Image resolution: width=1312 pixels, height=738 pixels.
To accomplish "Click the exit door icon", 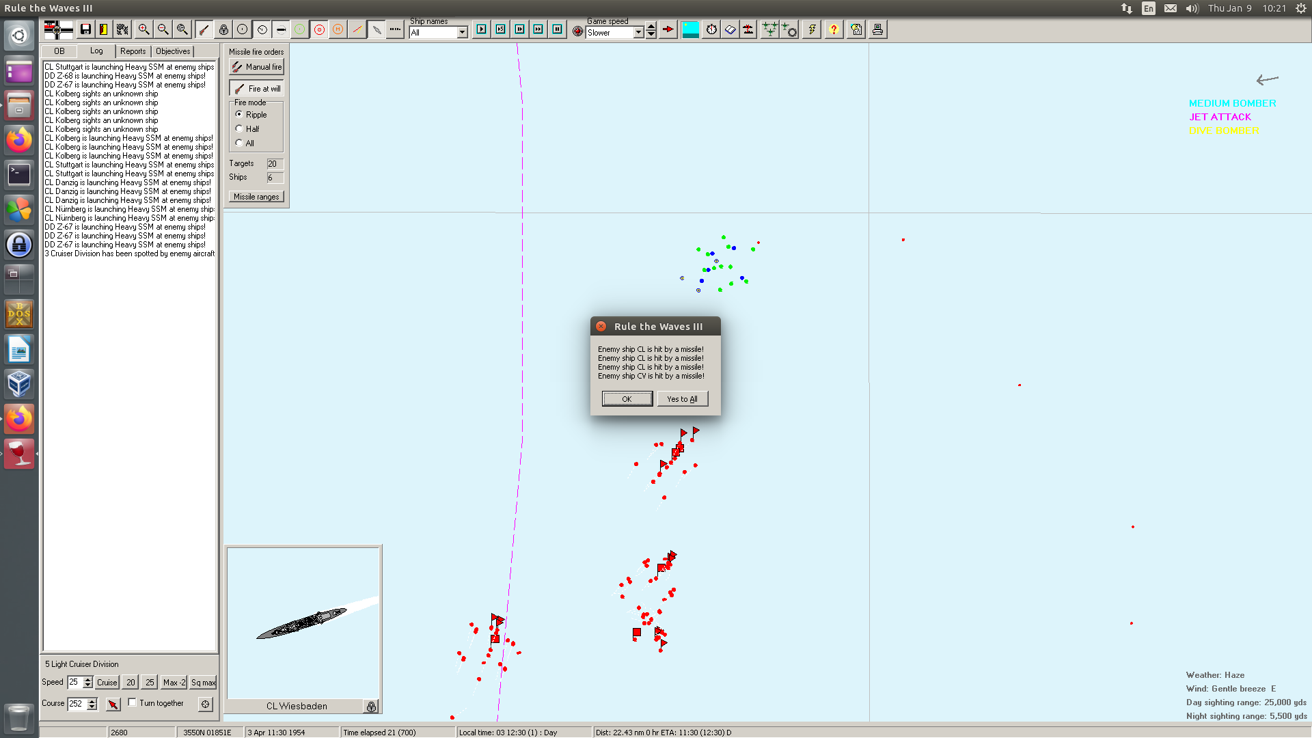I will tap(104, 29).
